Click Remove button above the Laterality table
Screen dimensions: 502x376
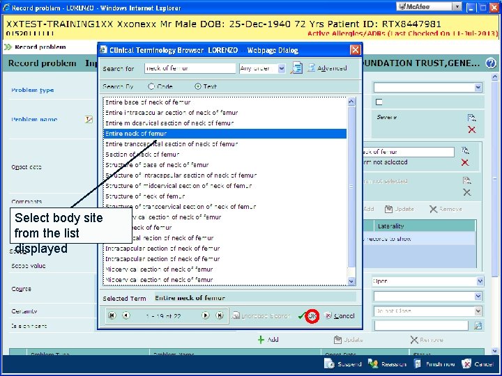pos(446,209)
